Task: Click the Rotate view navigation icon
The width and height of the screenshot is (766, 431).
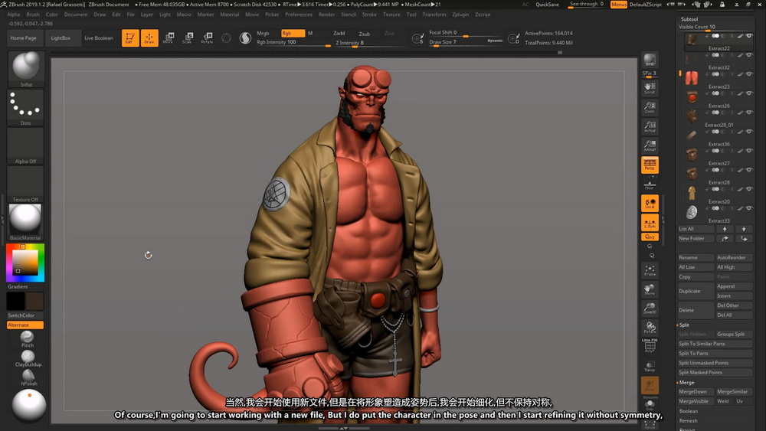Action: click(650, 328)
